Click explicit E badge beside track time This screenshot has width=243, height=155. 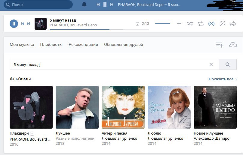tap(137, 24)
